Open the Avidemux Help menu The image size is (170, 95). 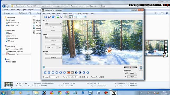[92, 13]
